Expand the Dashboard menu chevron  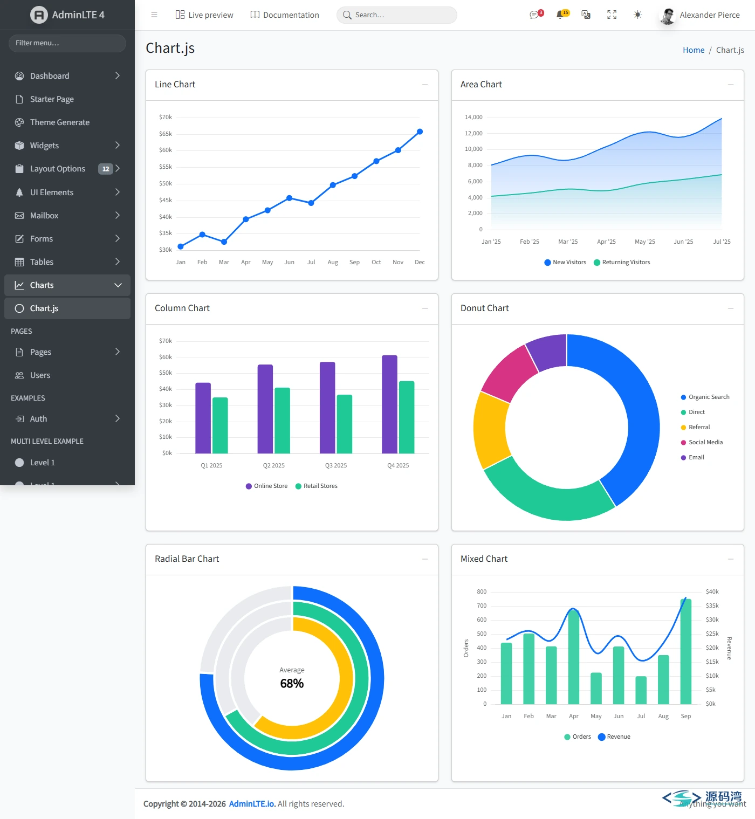118,76
